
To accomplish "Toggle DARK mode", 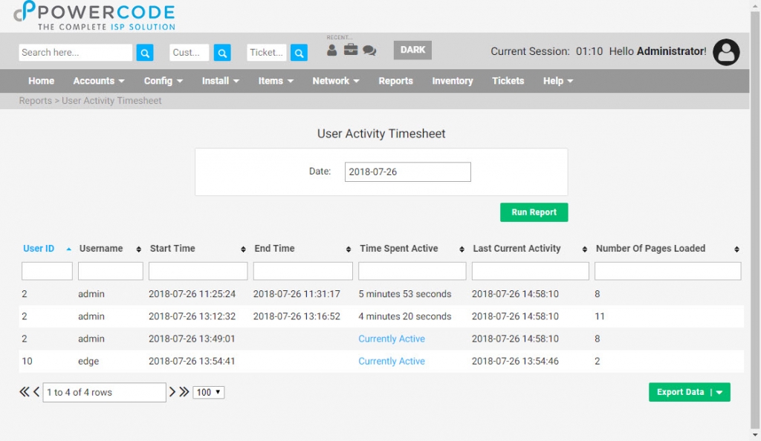I will coord(412,50).
